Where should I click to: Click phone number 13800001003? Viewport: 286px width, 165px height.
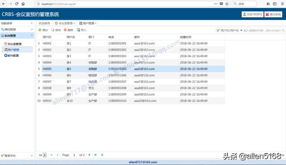[x=117, y=56]
